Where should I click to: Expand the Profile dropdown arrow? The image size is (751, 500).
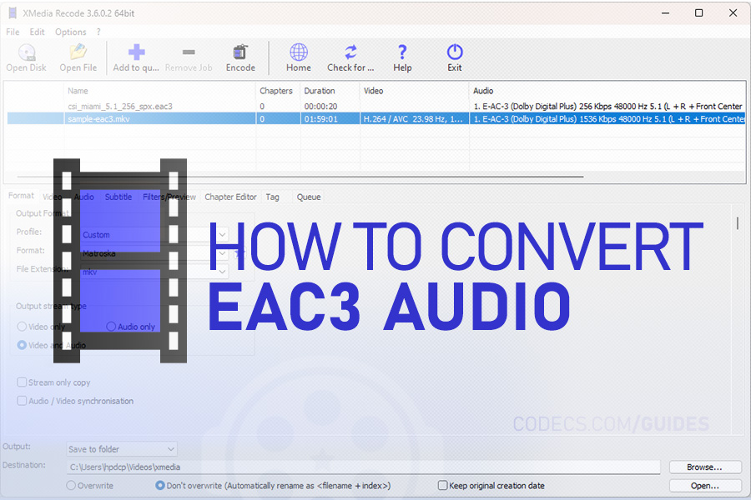coord(222,234)
